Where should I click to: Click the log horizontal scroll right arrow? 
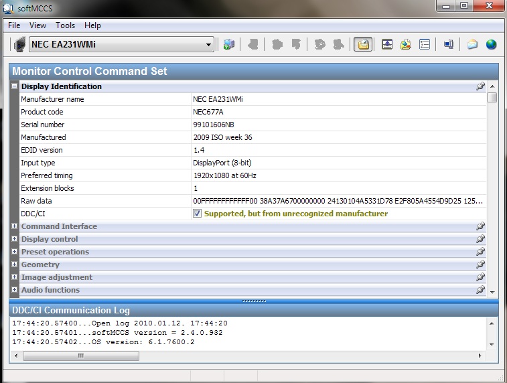(480, 356)
